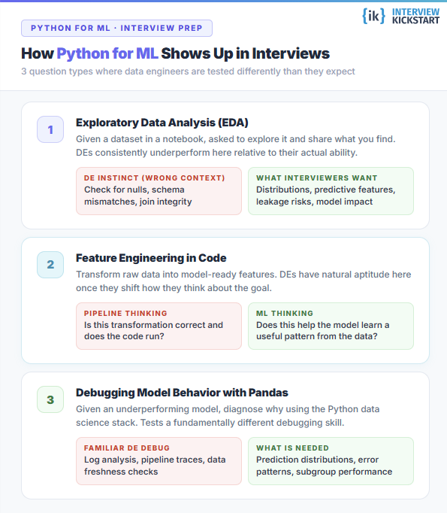Click the DE Instinct (Wrong Context) label
Screen dimensions: 447x513
154,178
